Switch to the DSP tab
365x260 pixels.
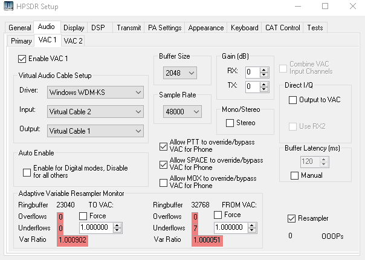pos(98,28)
